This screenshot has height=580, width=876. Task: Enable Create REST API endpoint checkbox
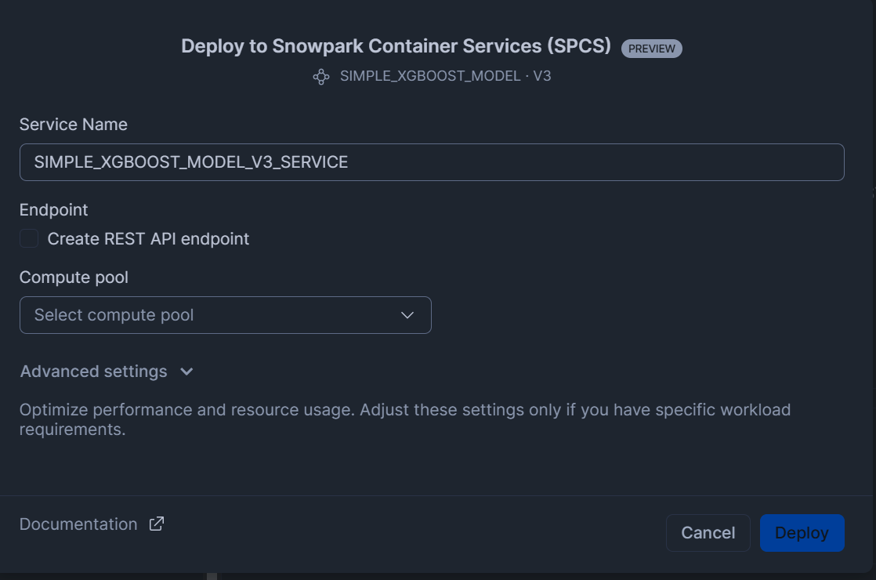click(29, 238)
